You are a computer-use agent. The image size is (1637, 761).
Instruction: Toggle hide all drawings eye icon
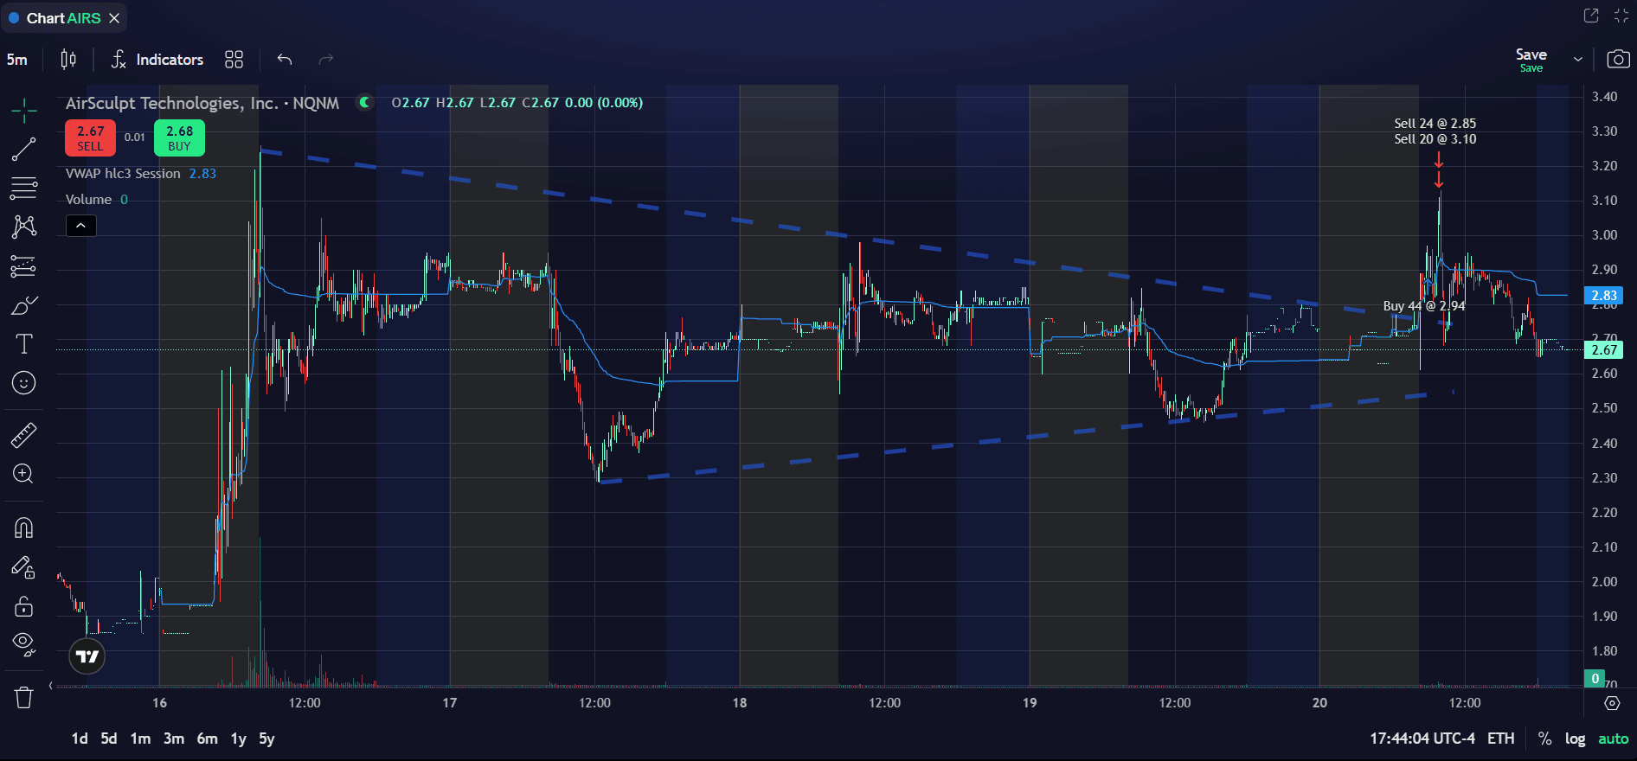23,643
